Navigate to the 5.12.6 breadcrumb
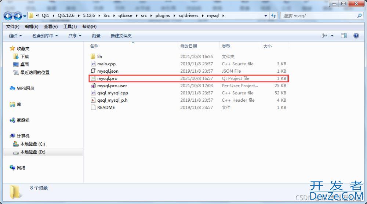Image resolution: width=367 pixels, height=204 pixels. coord(89,15)
